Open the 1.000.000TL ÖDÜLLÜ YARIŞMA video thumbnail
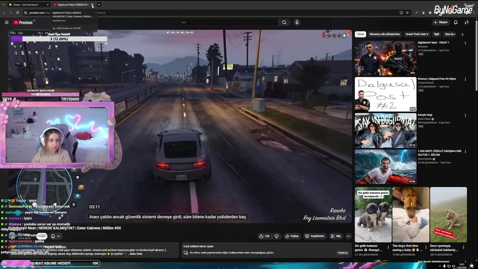Image resolution: width=478 pixels, height=269 pixels. [385, 167]
